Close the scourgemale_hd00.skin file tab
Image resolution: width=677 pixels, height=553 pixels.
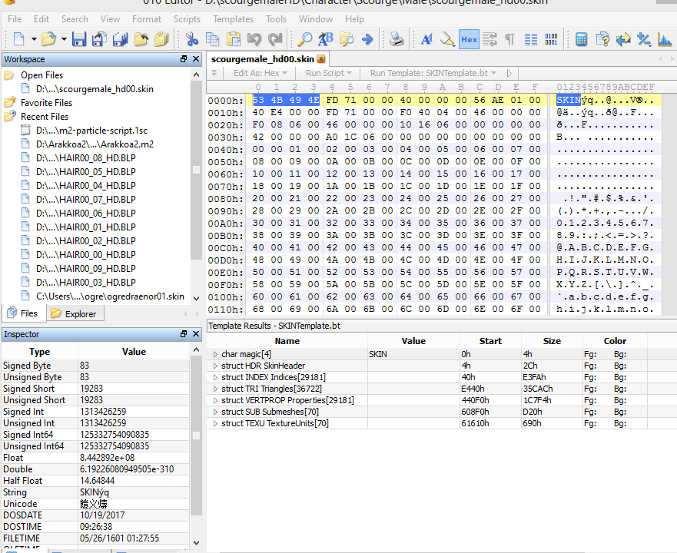click(320, 59)
